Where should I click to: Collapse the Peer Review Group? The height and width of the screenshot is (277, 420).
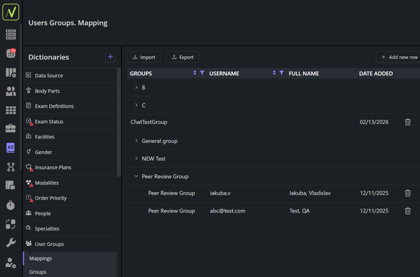136,176
